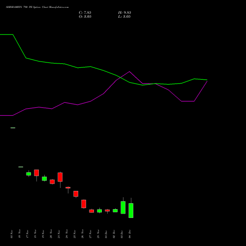Click the red candle above 25 Nov

pyautogui.click(x=76, y=194)
